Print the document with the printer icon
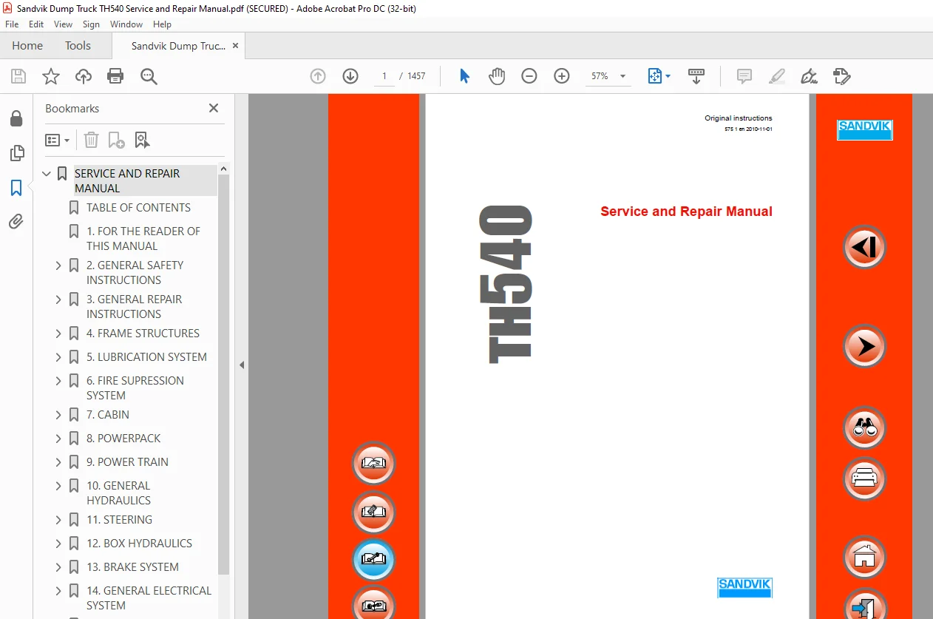This screenshot has width=933, height=619. click(115, 76)
